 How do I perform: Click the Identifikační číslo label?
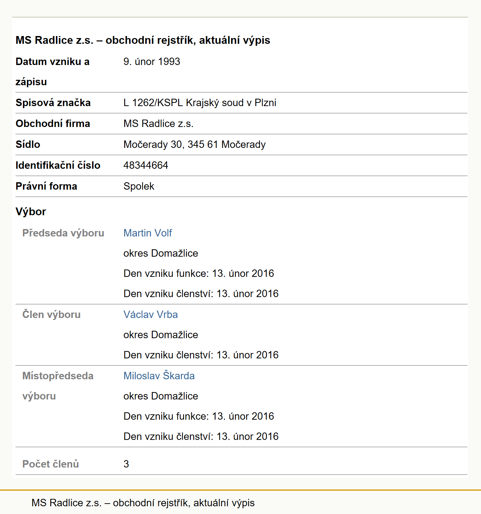point(58,165)
